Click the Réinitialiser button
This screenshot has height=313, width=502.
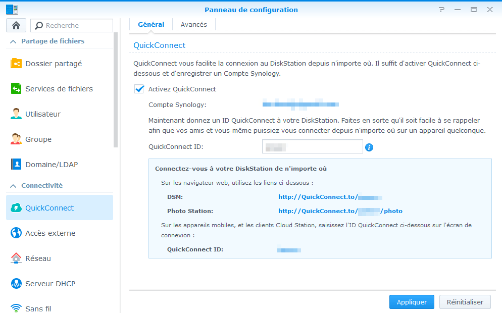point(465,302)
